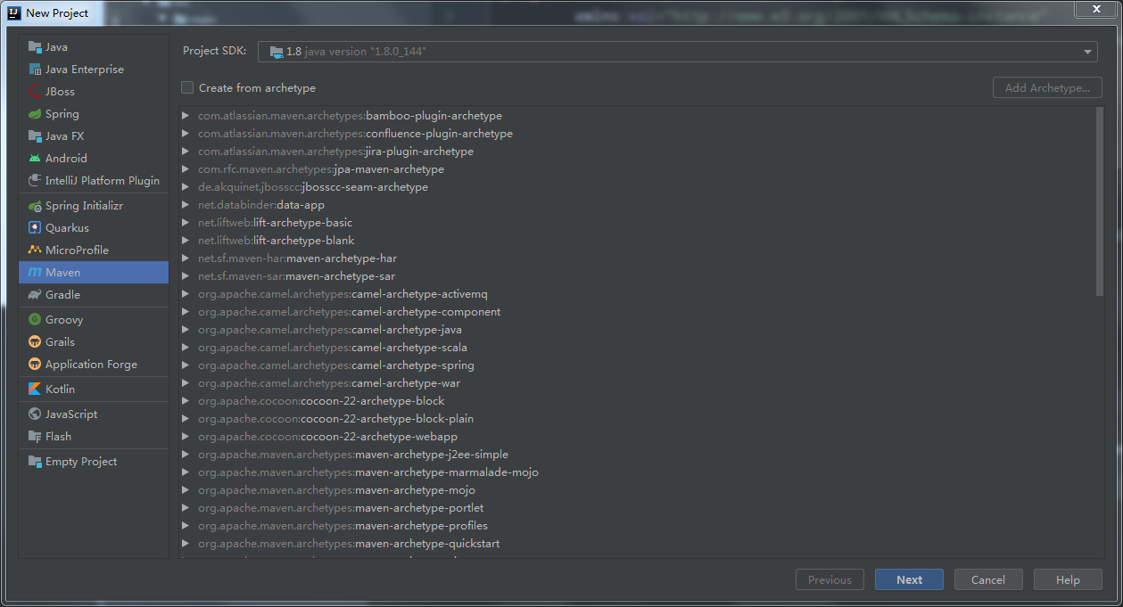Screen dimensions: 1123x607
Task: Select the Spring Initializr icon
Action: click(35, 206)
